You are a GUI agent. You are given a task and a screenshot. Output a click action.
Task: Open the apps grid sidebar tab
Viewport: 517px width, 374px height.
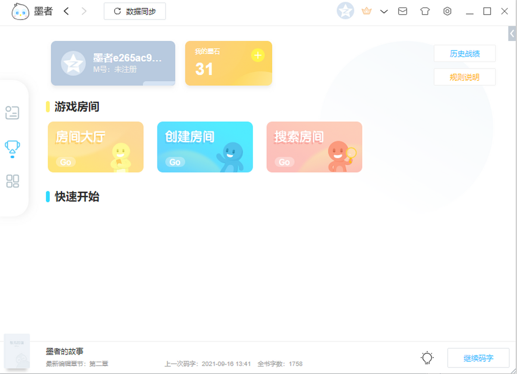click(12, 181)
